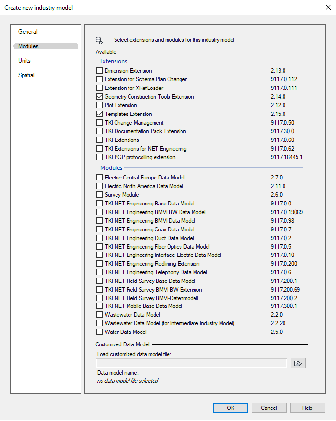Enable the Survey Module checkbox
336x421 pixels.
99,195
